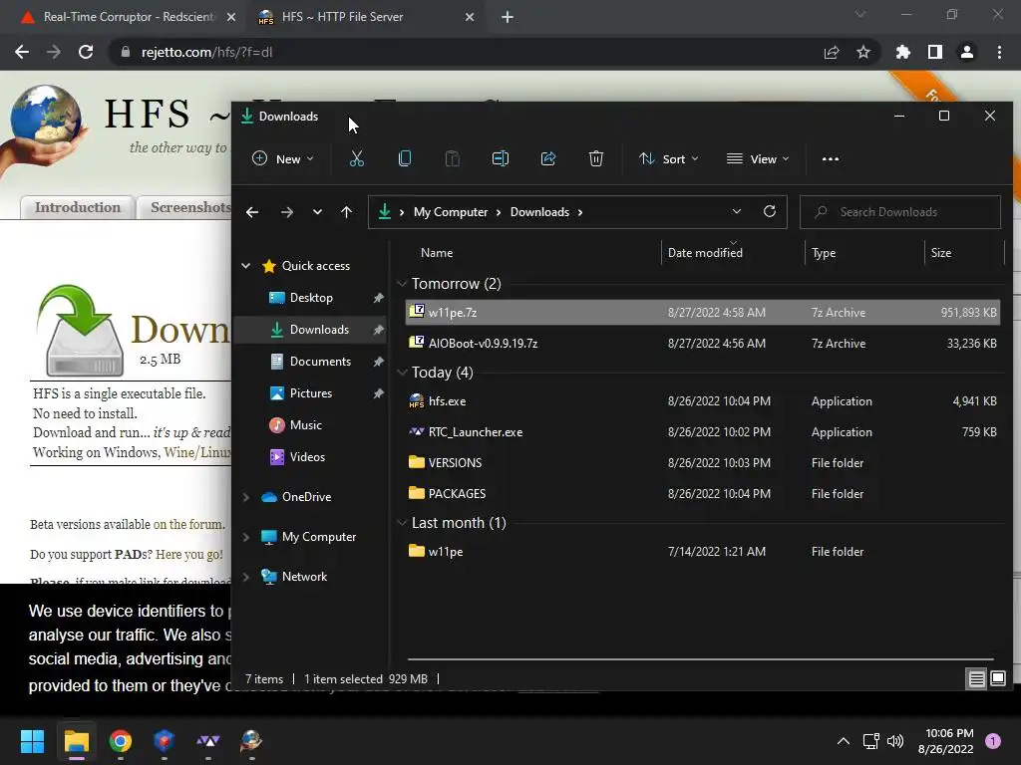Click the horizontal scrollbar in file list

click(701, 659)
